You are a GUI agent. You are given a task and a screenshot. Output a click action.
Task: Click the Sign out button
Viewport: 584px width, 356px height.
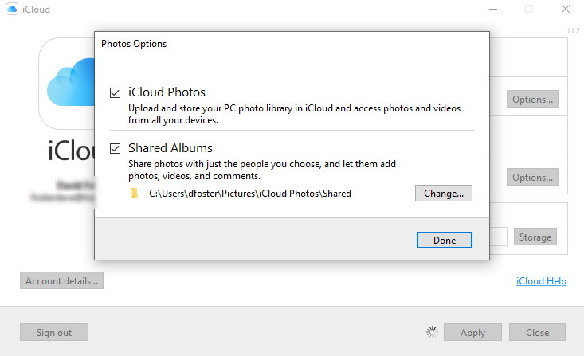[x=54, y=332]
